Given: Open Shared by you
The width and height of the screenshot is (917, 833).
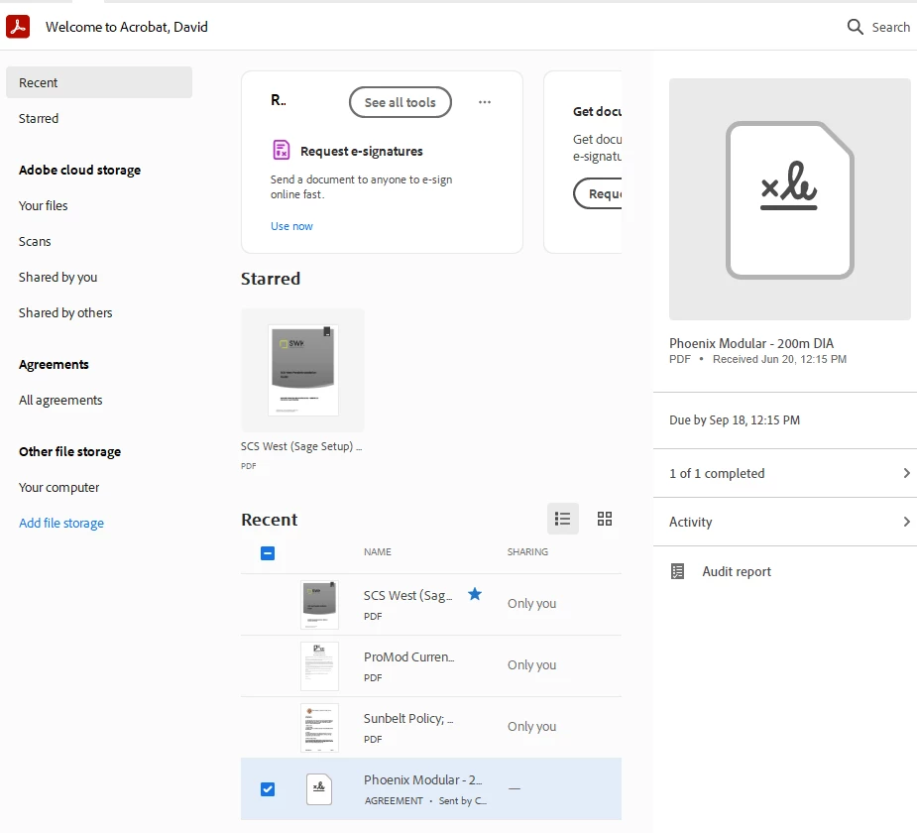Looking at the screenshot, I should point(57,277).
